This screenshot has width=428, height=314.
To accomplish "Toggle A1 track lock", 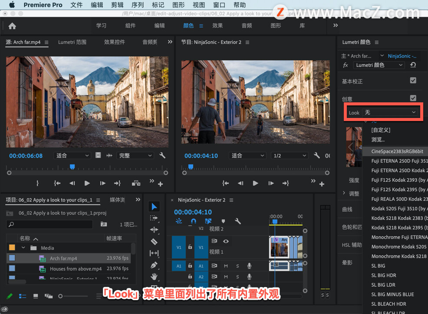I will (x=190, y=265).
